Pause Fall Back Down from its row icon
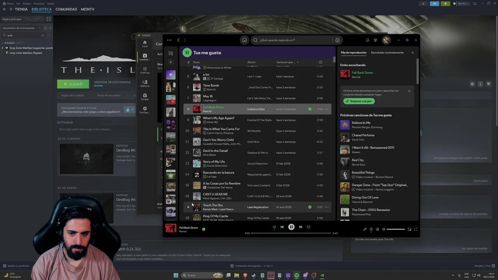 point(188,109)
